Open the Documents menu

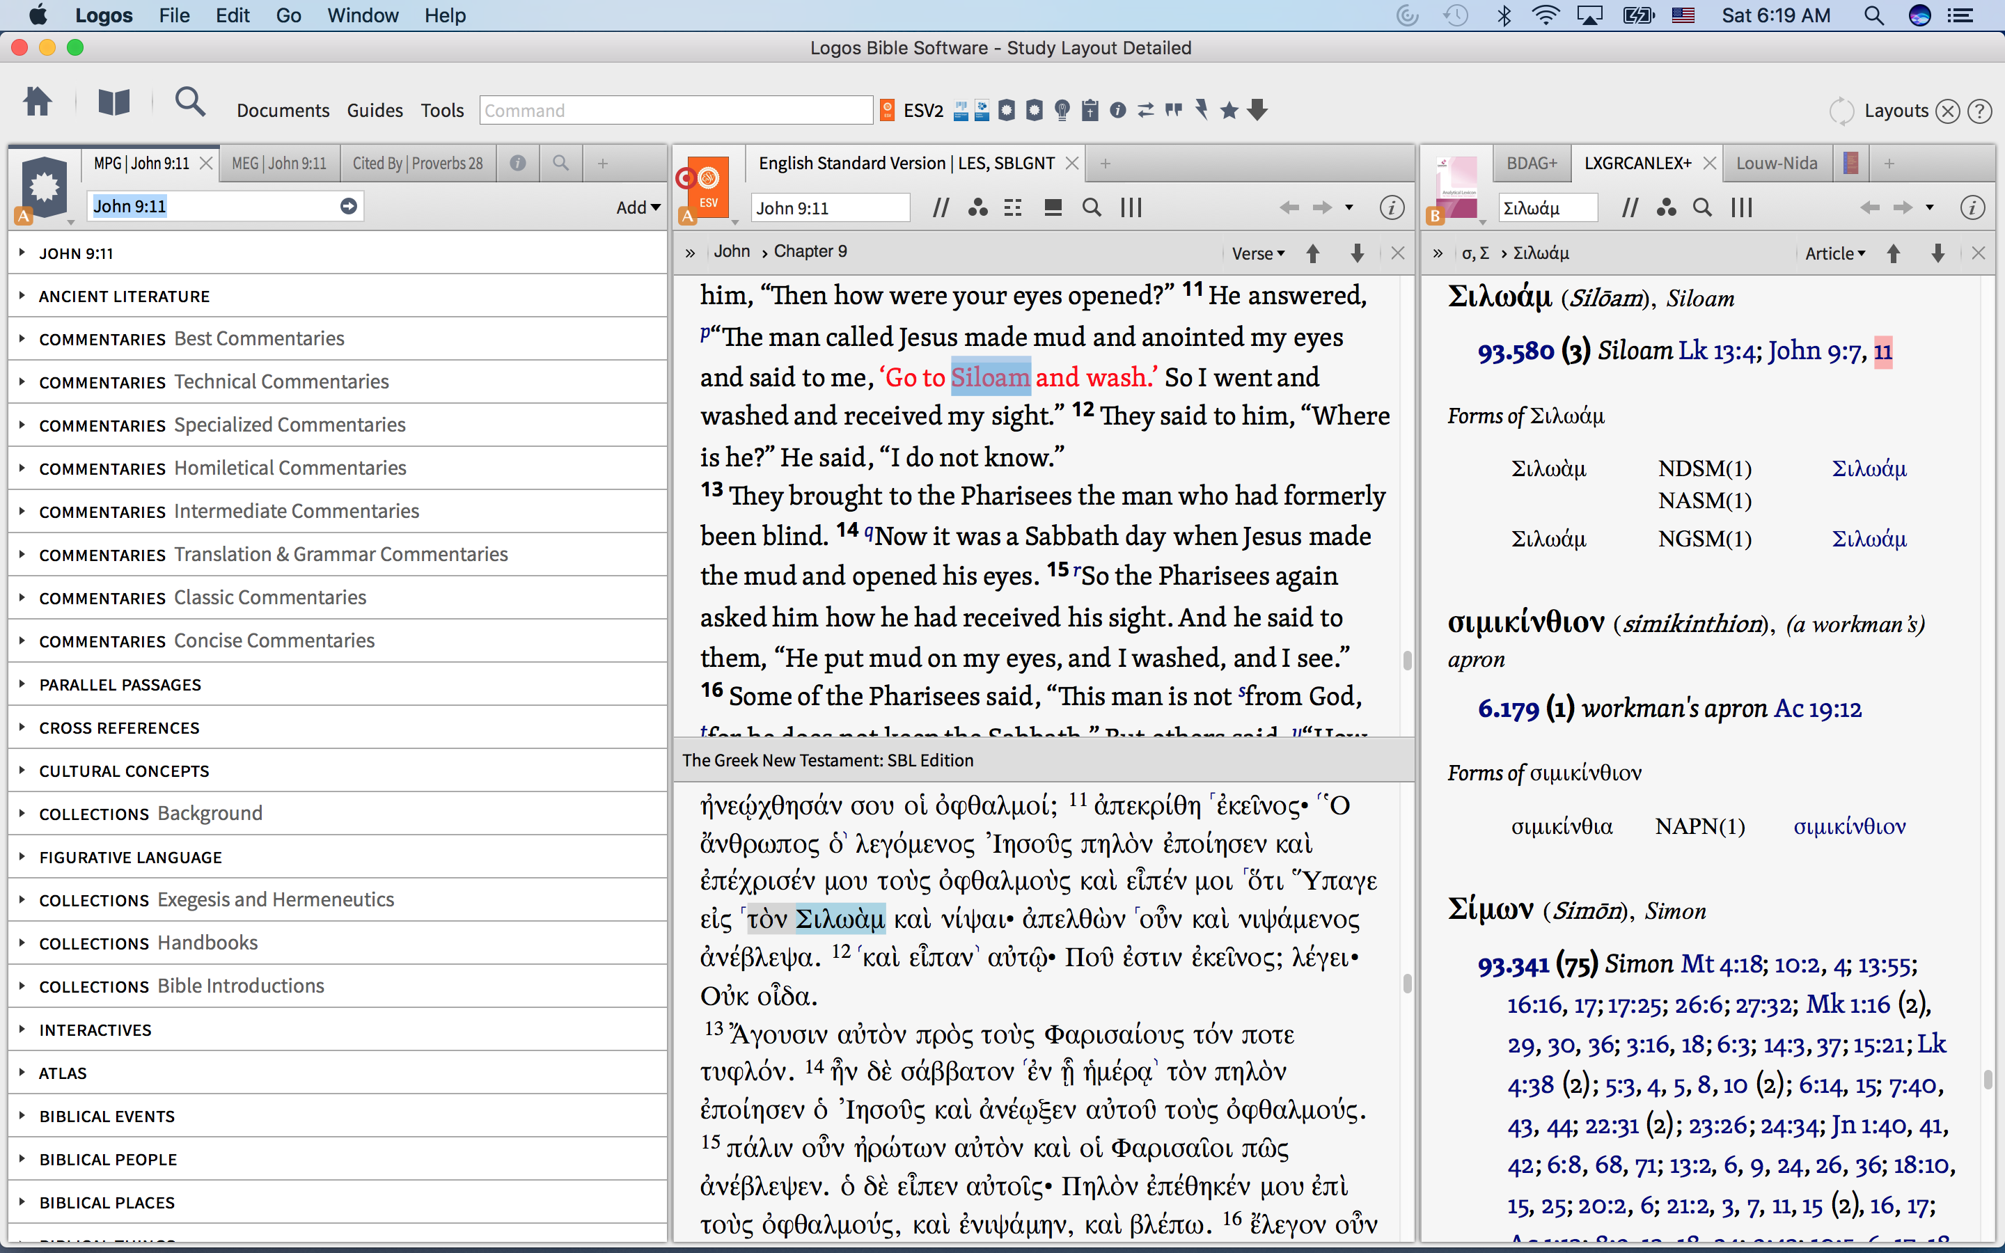coord(283,110)
